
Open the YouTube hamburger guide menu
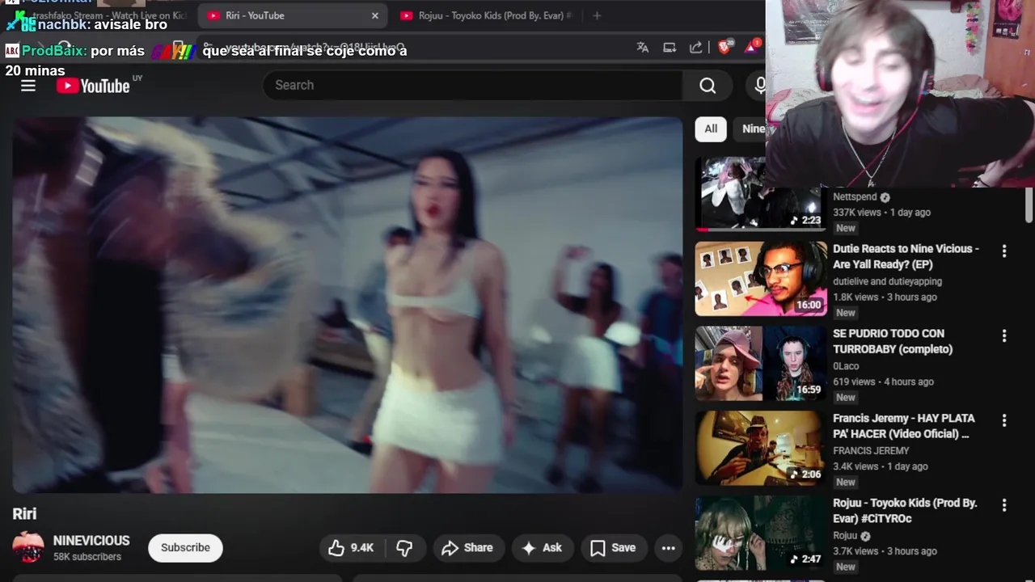point(28,86)
